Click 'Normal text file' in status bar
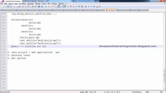The image size is (166, 93). click(x=5, y=92)
